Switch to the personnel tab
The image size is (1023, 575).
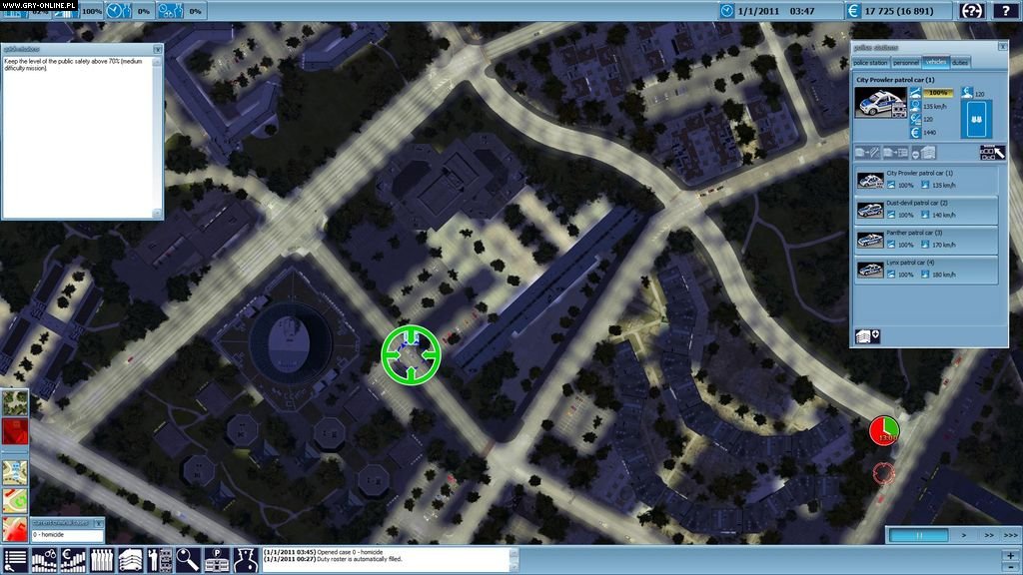click(x=905, y=63)
